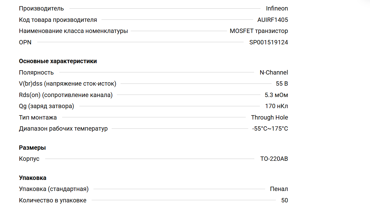This screenshot has width=370, height=211.
Task: Click the quantity value 50
Action: (x=284, y=201)
